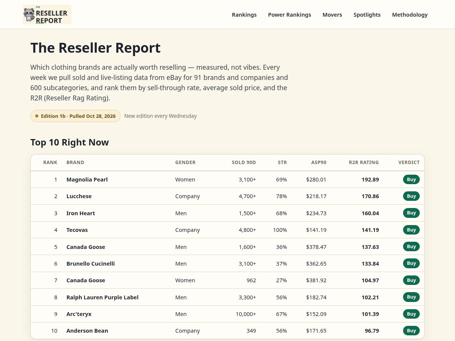Click the Buy badge for Lucchese
Screen dimensions: 455x341
point(411,196)
